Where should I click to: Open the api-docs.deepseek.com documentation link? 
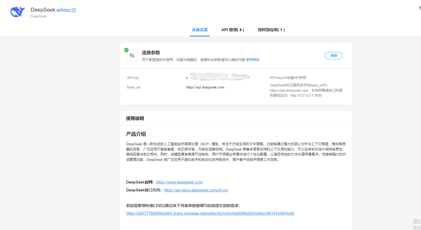coord(196,190)
